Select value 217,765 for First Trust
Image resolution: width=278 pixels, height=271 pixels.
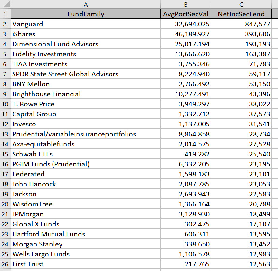(186, 264)
